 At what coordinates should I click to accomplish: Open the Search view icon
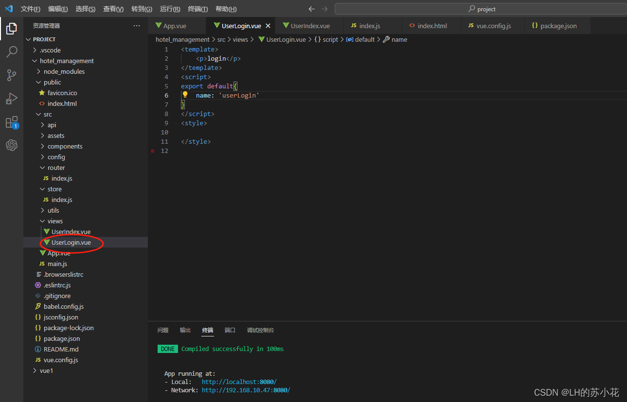12,52
